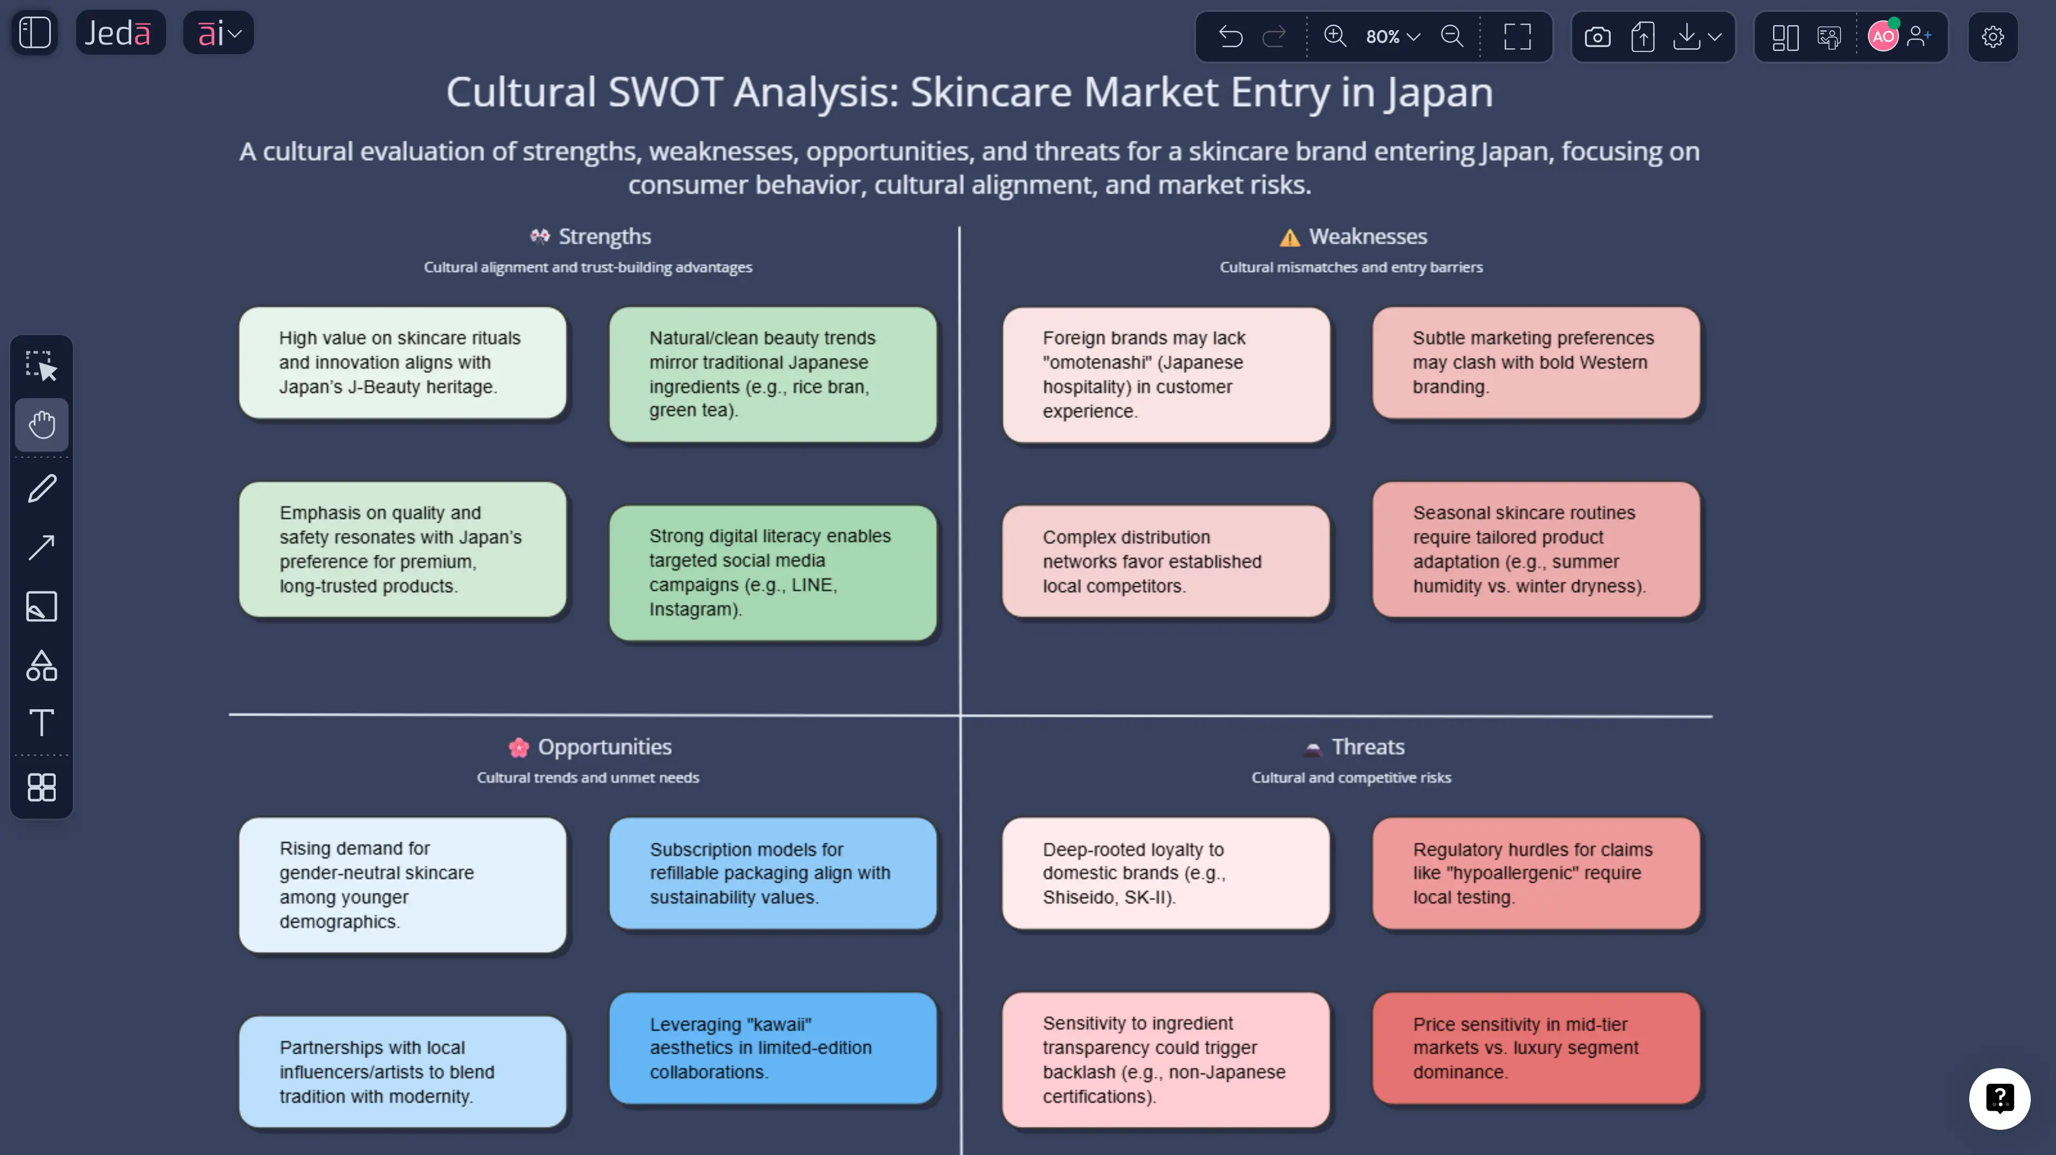Select the Hand pan tool

(x=41, y=424)
